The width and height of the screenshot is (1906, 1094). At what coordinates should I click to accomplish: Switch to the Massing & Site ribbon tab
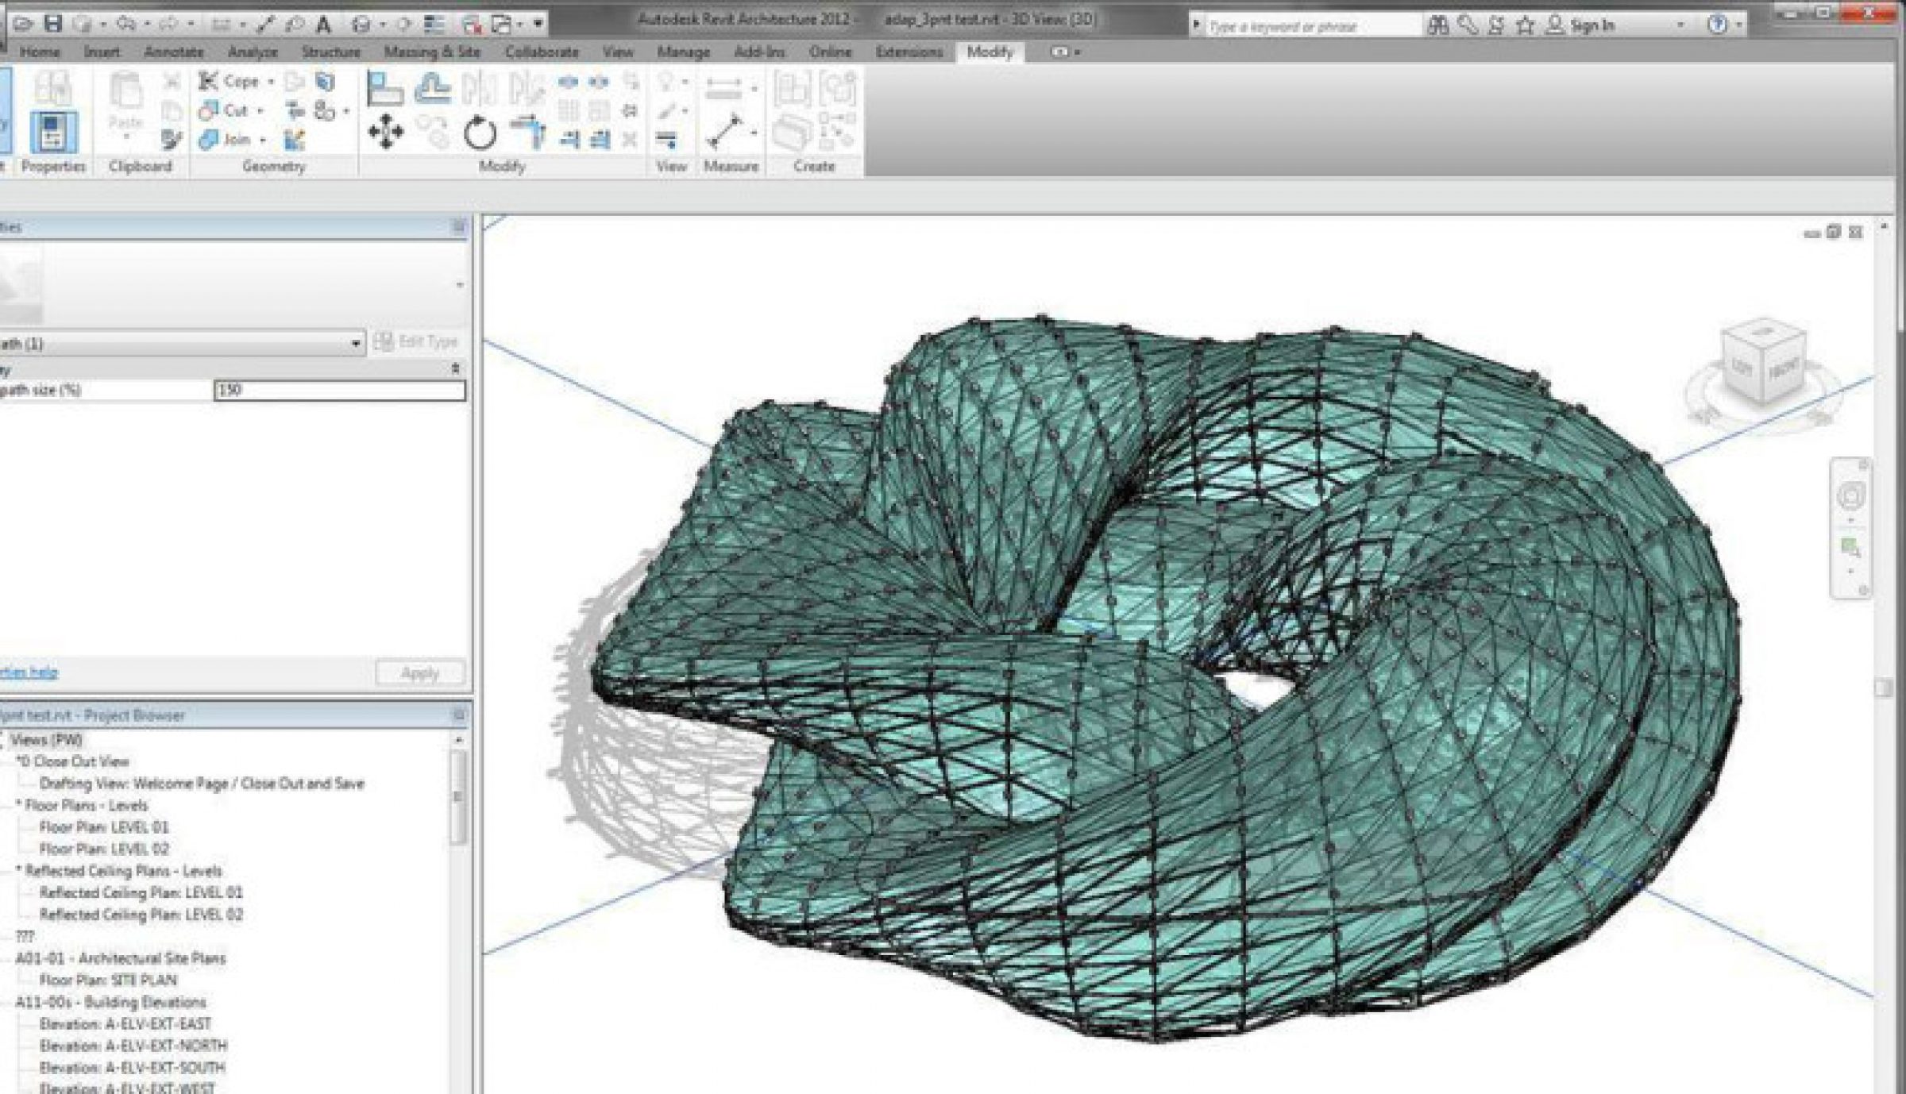[434, 52]
